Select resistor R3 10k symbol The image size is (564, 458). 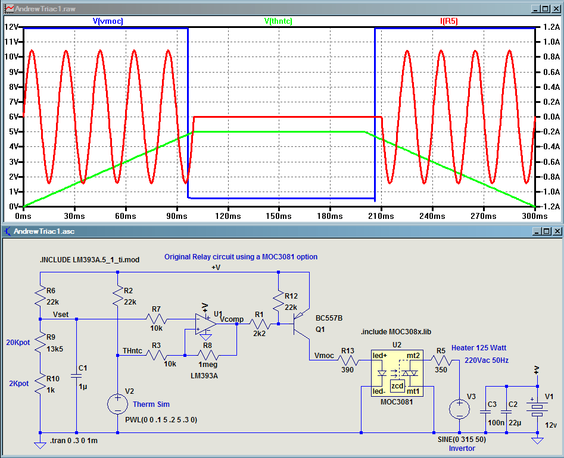157,355
